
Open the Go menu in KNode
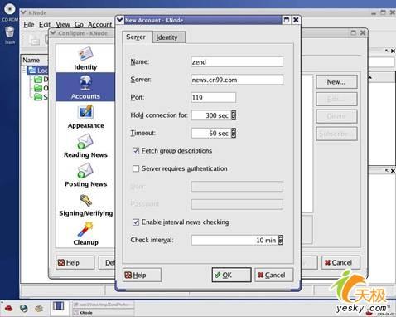click(x=79, y=25)
